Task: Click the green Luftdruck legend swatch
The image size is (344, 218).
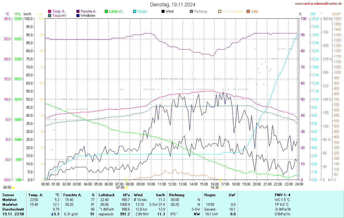Action: coord(106,11)
